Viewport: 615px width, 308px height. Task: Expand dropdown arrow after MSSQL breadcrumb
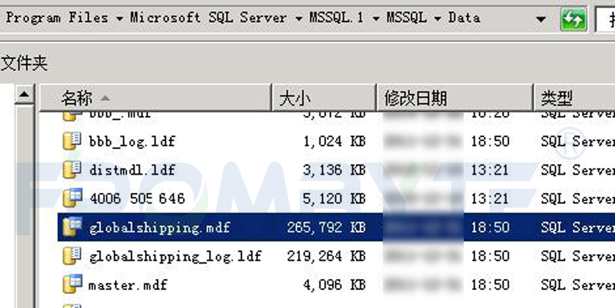pyautogui.click(x=438, y=18)
